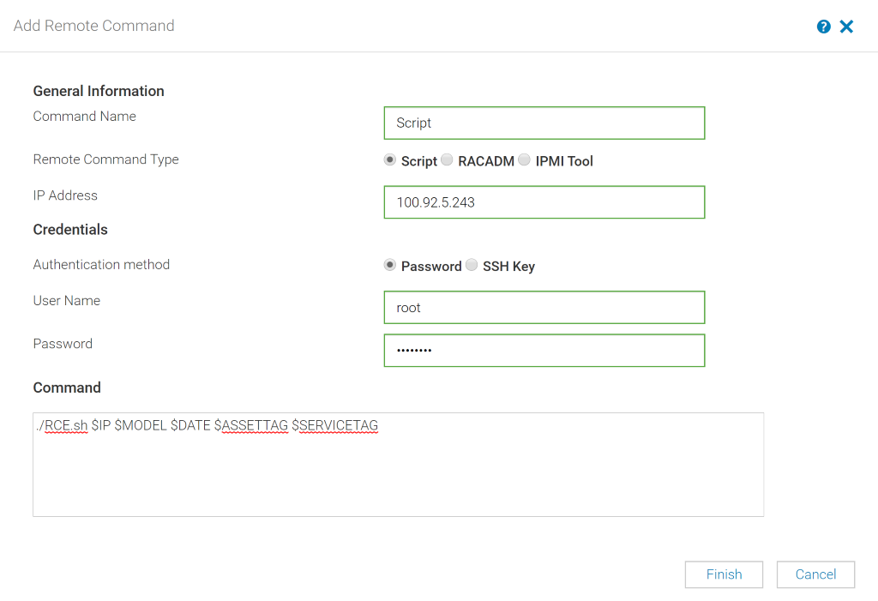This screenshot has height=601, width=878.
Task: Click the Add Remote Command title
Action: (93, 26)
